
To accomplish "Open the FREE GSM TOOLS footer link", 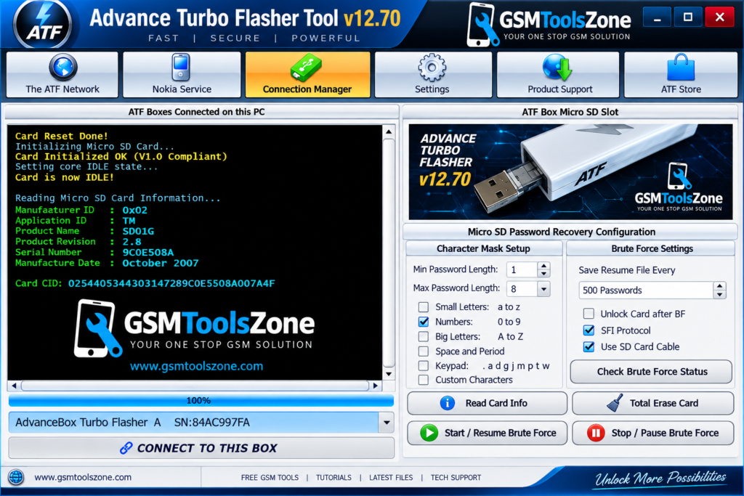I will 270,478.
